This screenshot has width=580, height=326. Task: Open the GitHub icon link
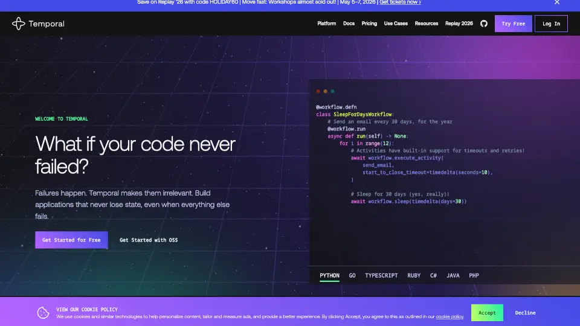[483, 24]
